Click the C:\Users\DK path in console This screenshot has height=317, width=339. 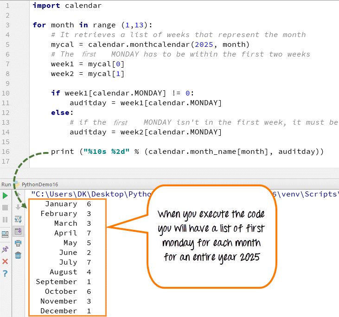[65, 194]
